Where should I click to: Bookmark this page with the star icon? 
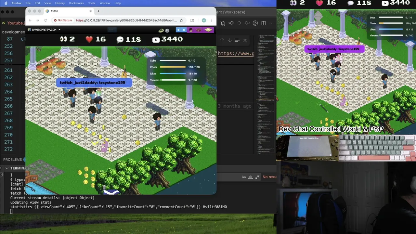(x=181, y=20)
